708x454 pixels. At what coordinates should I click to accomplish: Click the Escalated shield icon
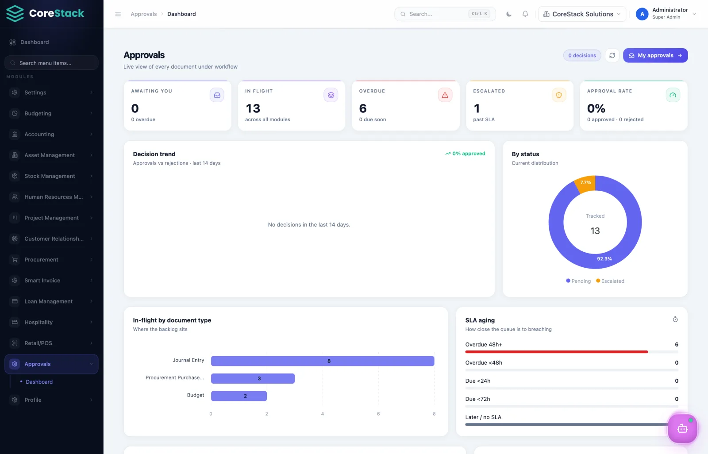(559, 95)
